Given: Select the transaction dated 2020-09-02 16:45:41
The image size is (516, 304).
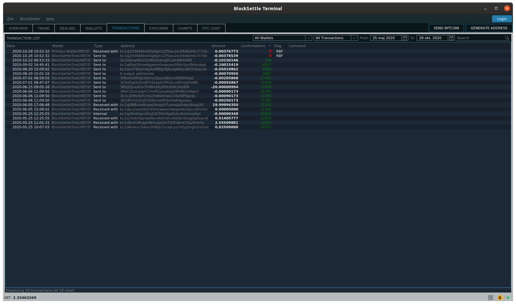Looking at the screenshot, I should click(258, 65).
